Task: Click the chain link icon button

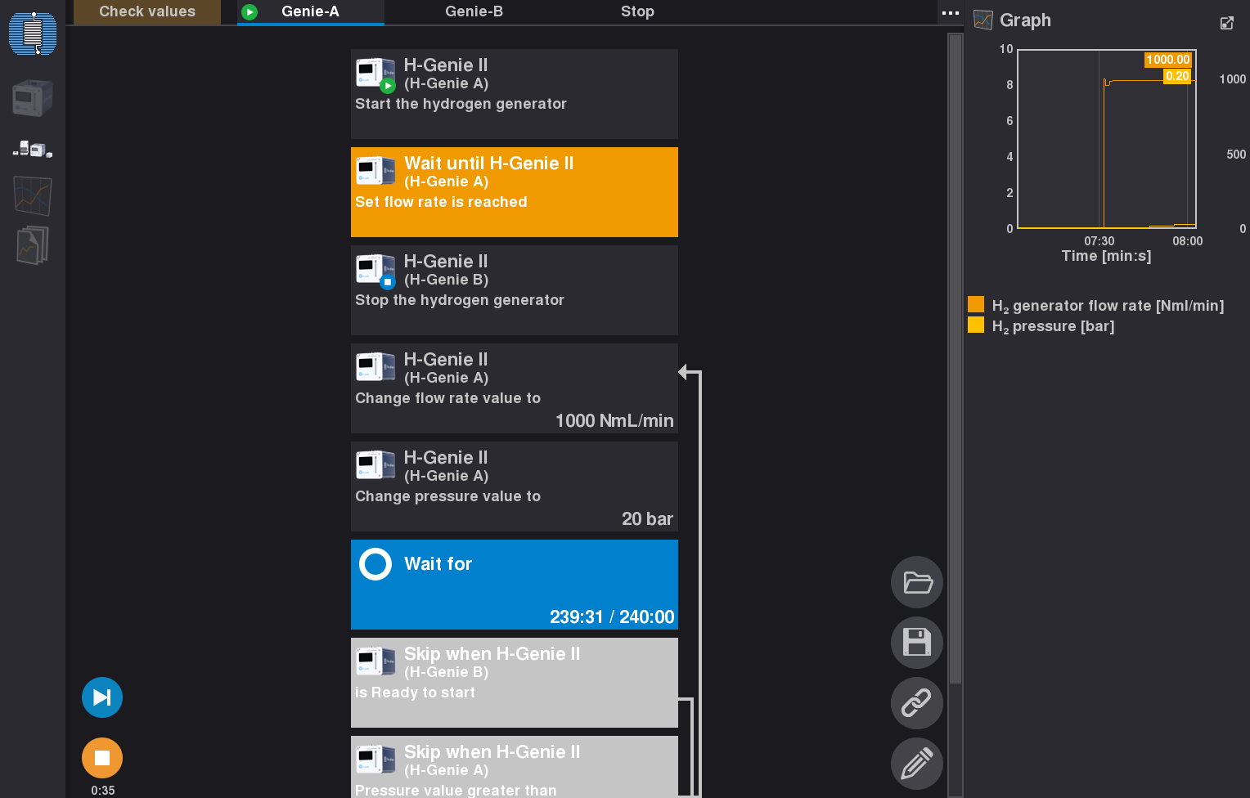Action: tap(917, 703)
